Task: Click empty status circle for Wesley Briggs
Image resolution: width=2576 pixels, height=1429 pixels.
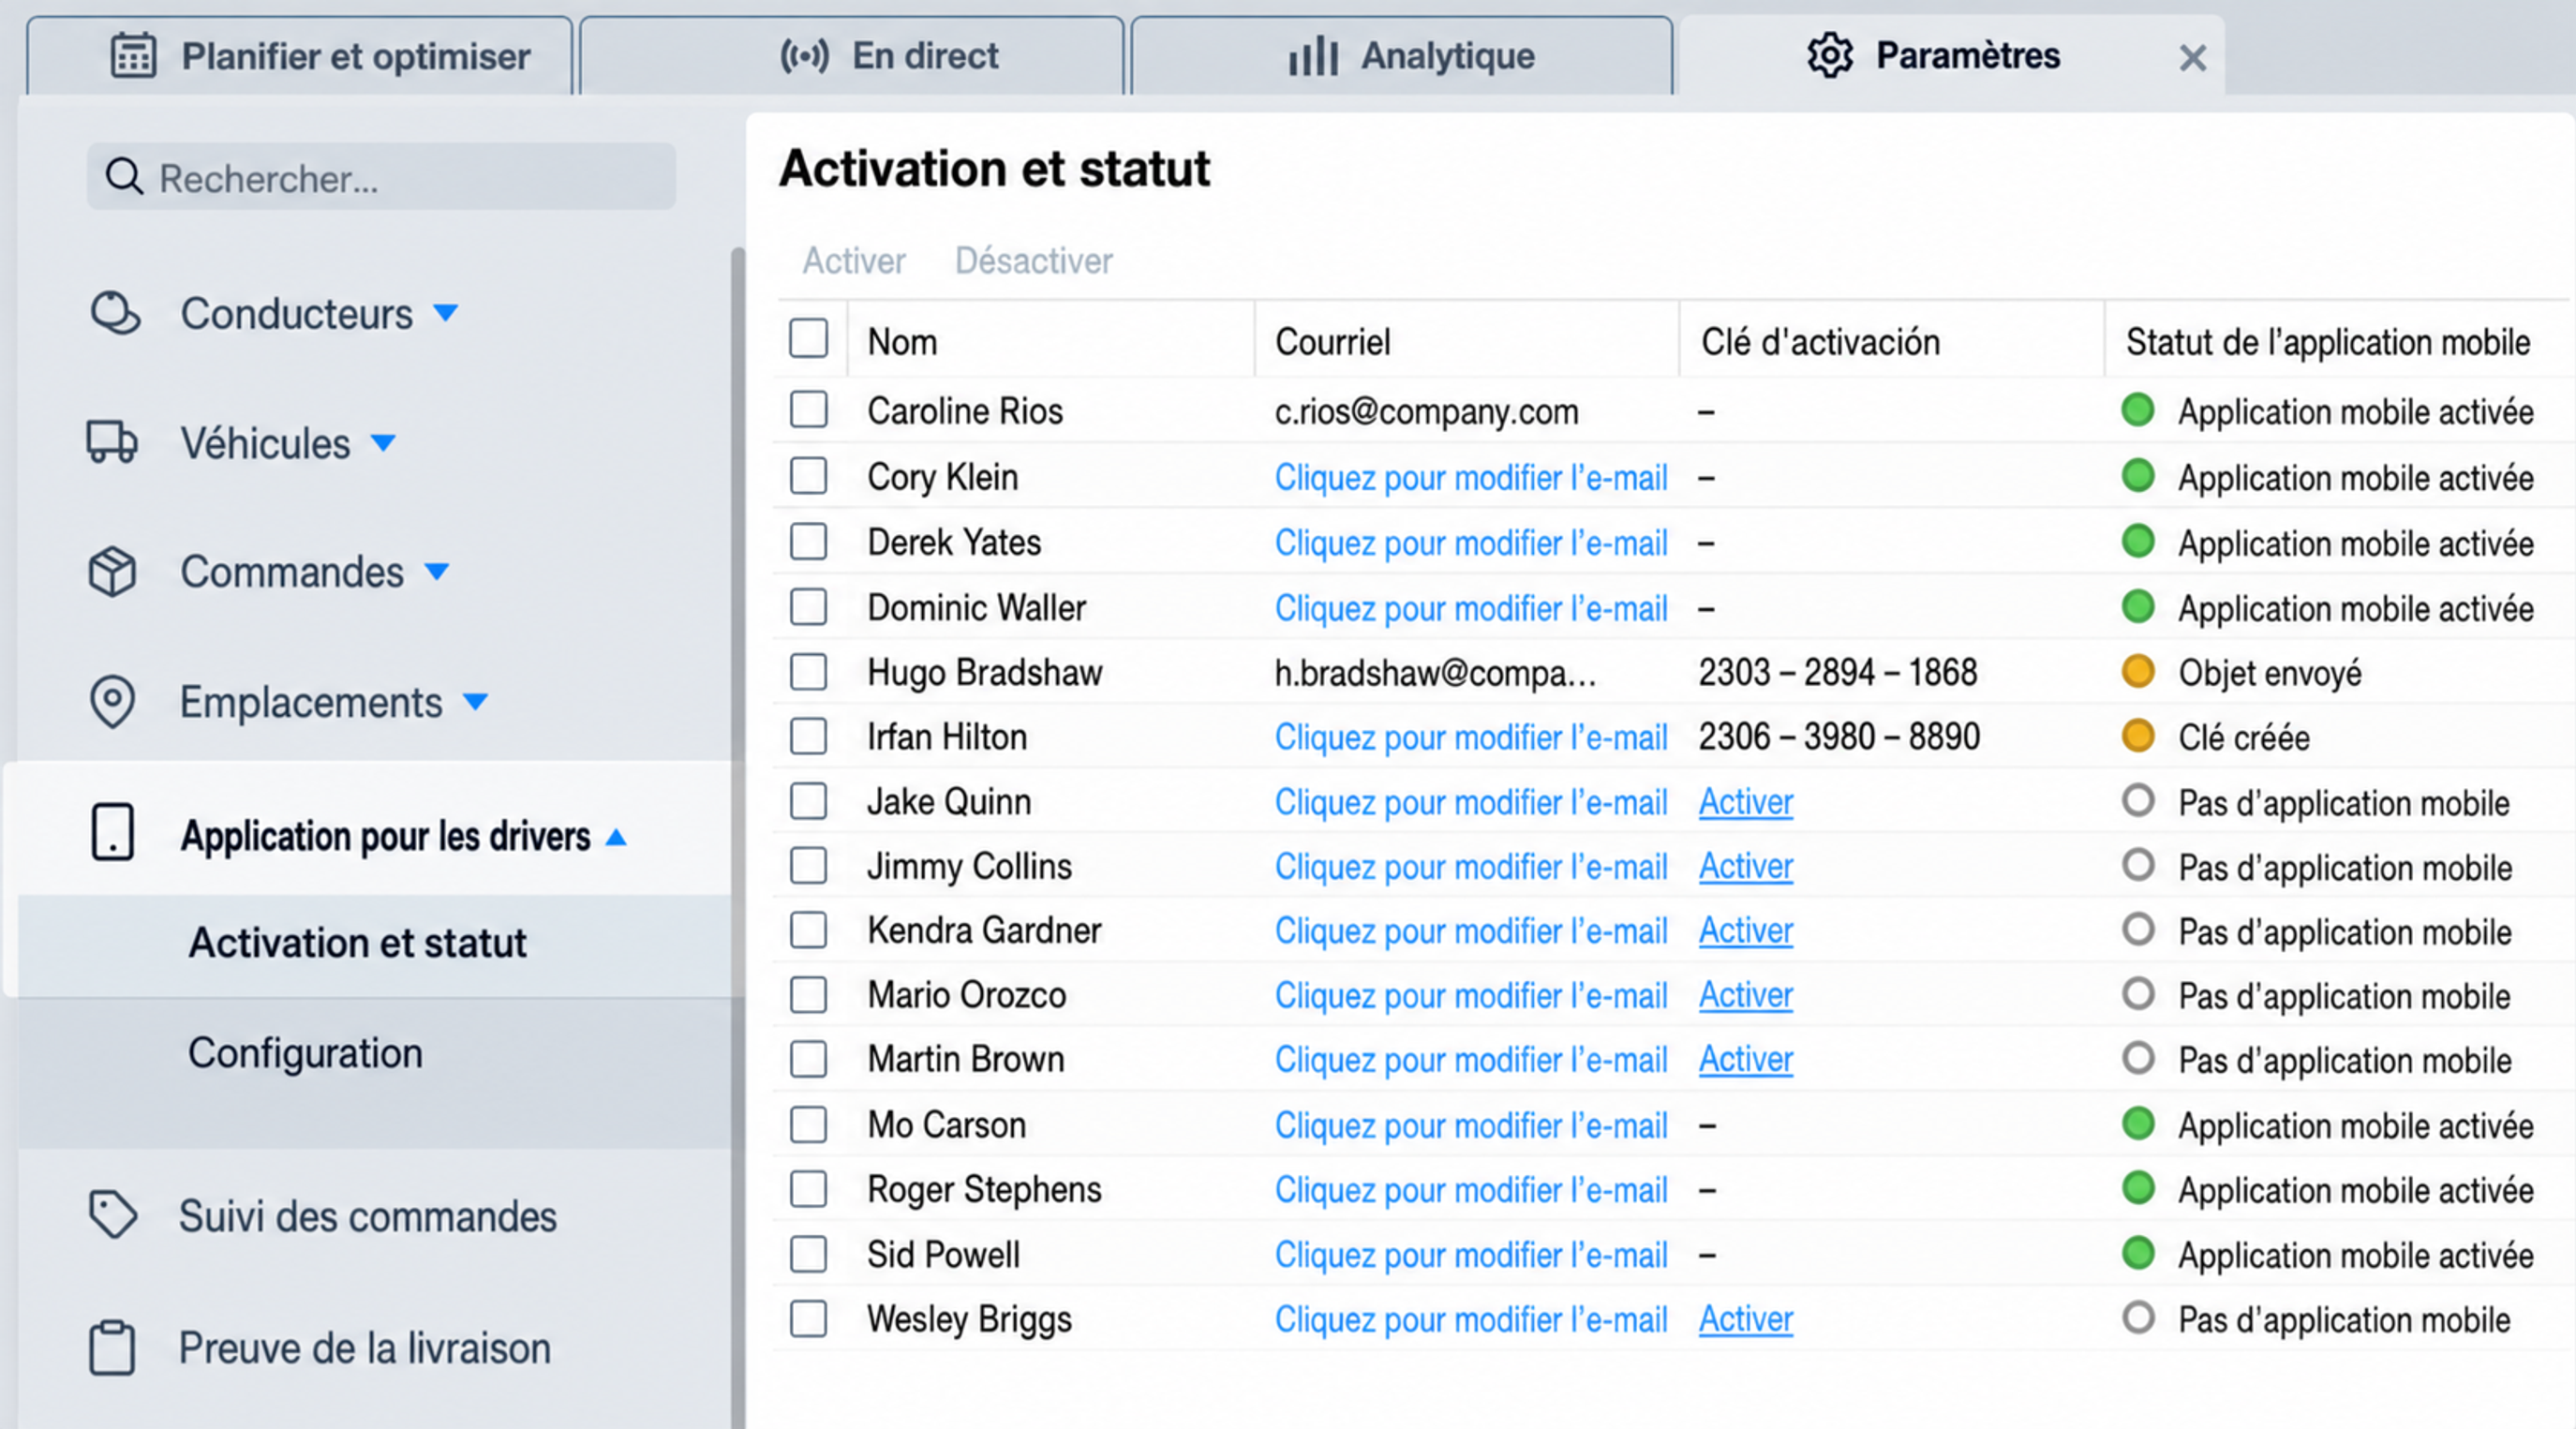Action: pos(2138,1318)
